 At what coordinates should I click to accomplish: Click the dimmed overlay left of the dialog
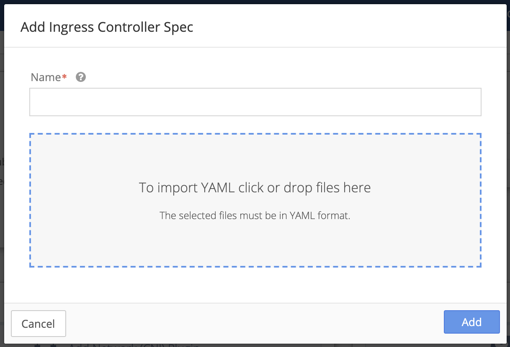pos(2,167)
